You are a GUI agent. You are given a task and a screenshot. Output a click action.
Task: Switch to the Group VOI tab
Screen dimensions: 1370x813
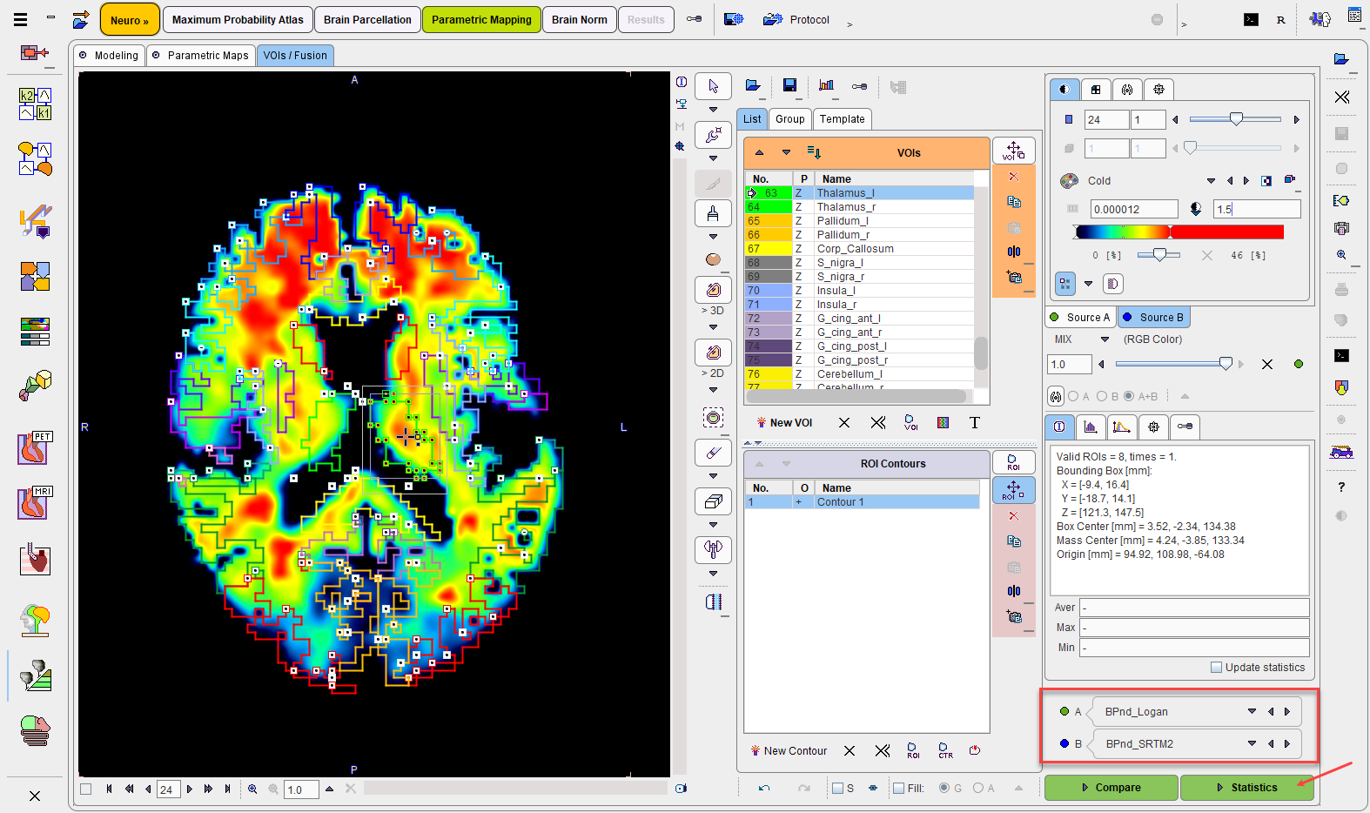(x=790, y=119)
